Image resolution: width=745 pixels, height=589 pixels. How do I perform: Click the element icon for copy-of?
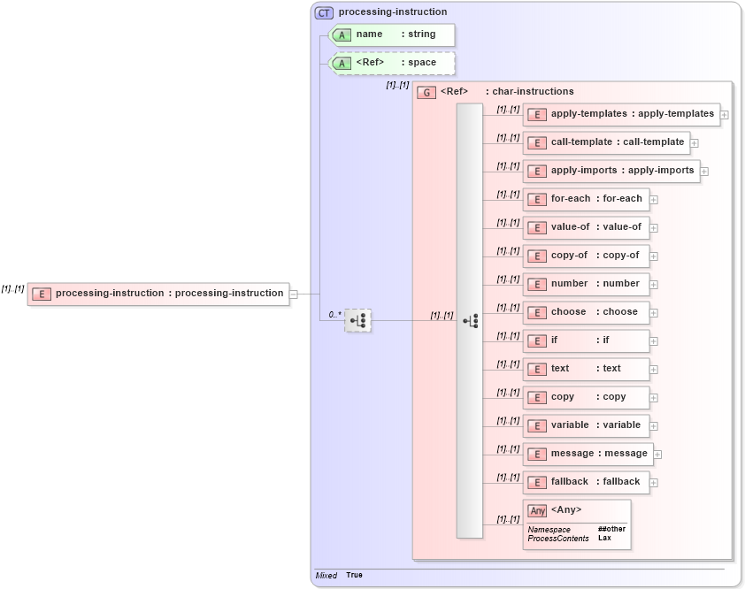click(536, 256)
